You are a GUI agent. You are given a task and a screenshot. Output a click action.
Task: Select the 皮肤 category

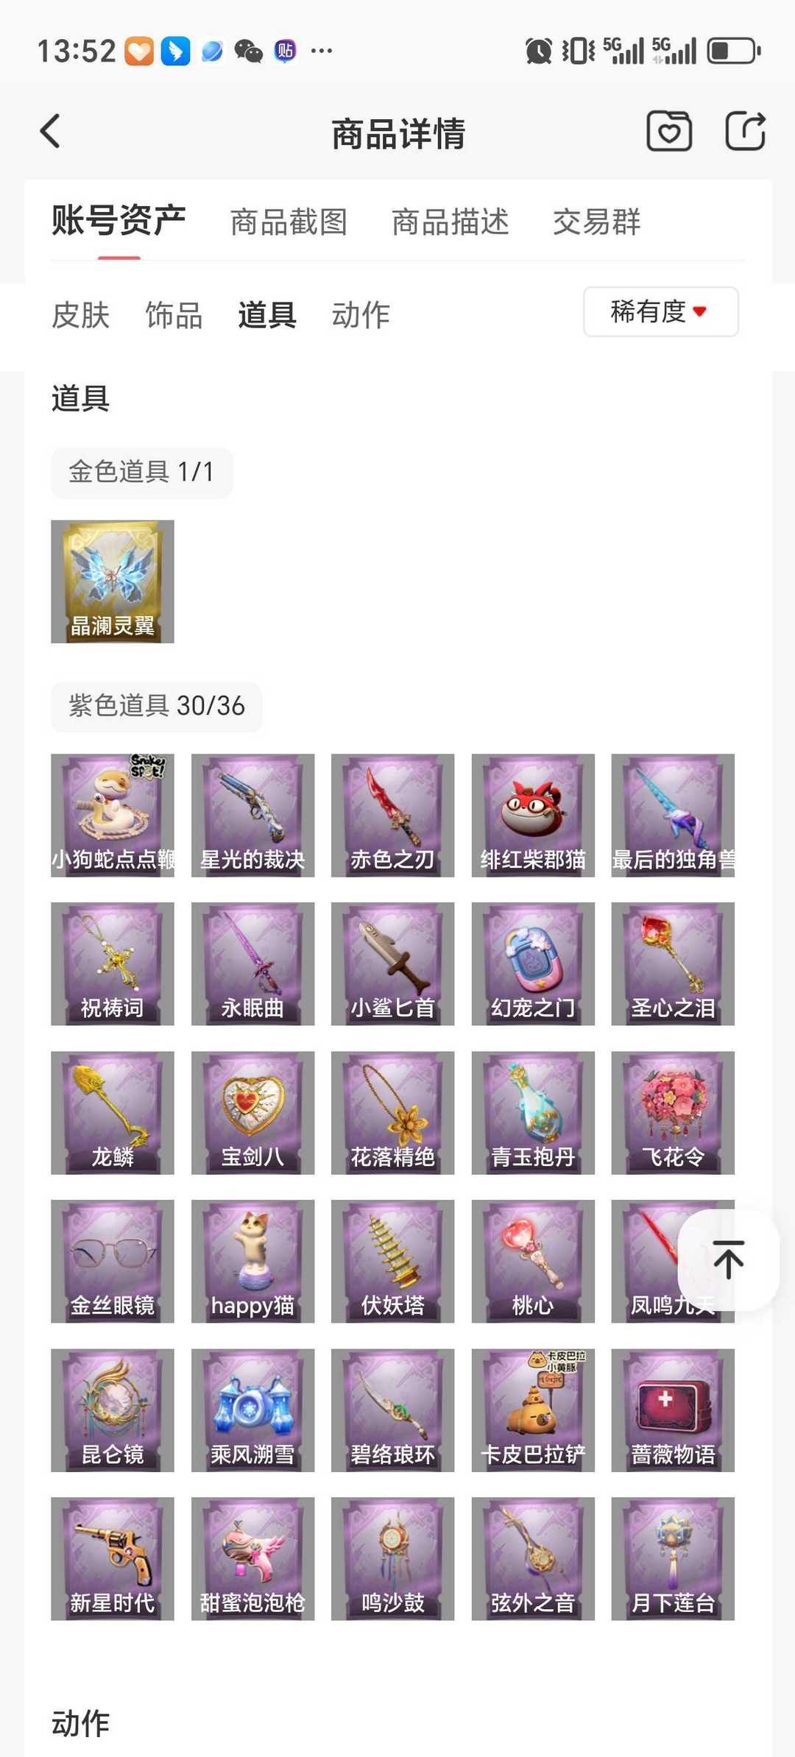coord(80,315)
